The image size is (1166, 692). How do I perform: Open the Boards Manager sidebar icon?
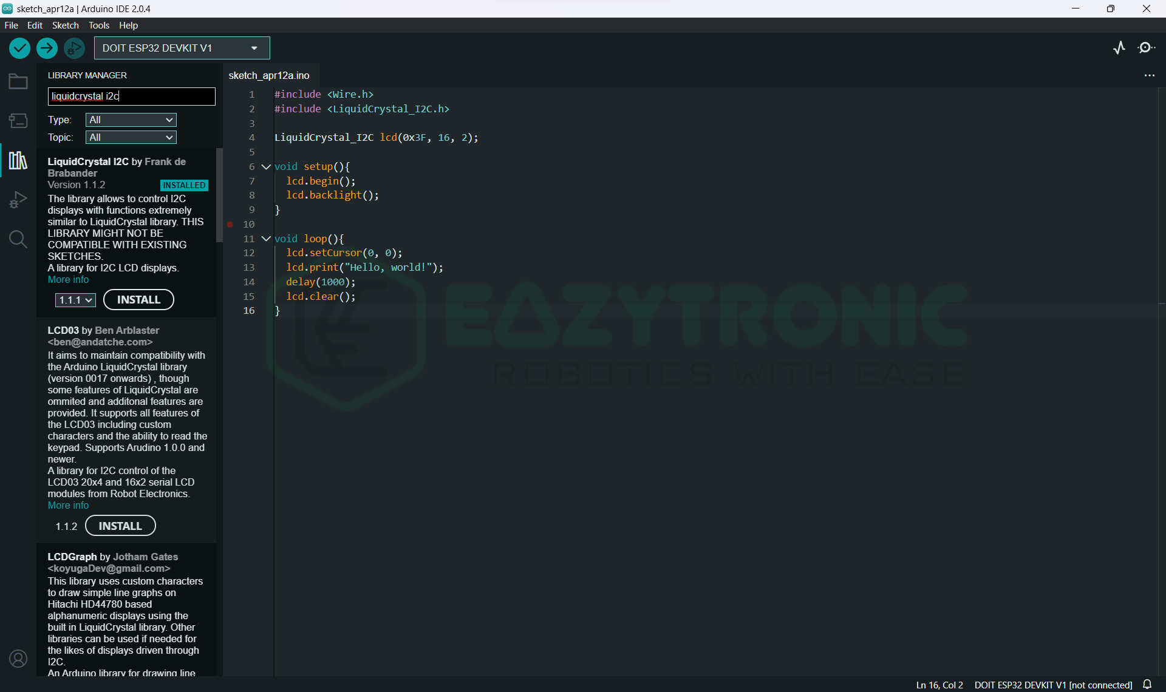point(18,120)
